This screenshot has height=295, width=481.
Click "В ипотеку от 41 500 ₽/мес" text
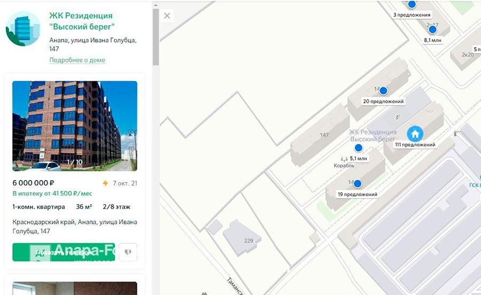click(52, 193)
